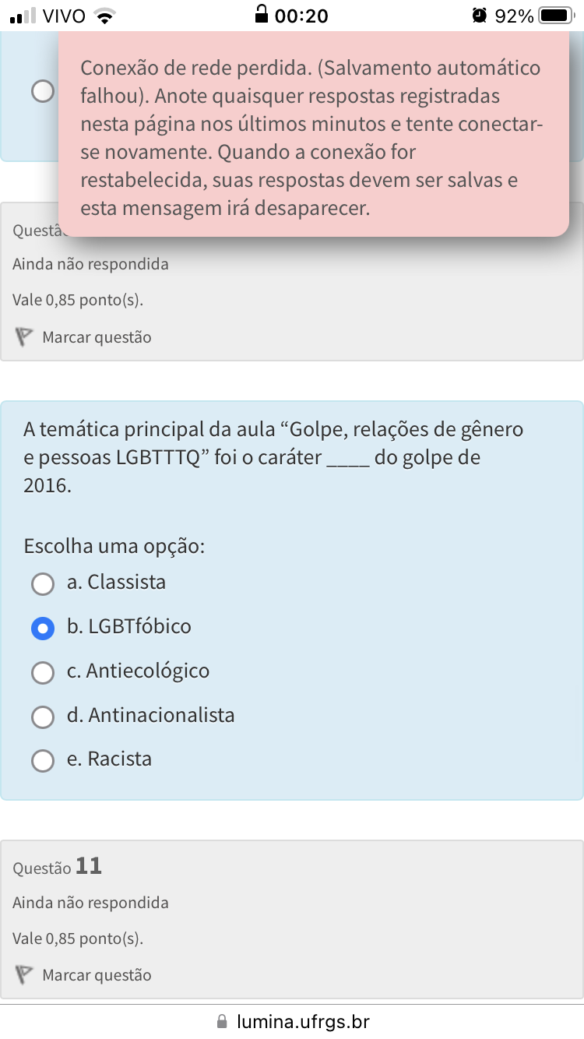Click Marcar questão link above the question
The image size is (584, 1039).
pos(97,338)
